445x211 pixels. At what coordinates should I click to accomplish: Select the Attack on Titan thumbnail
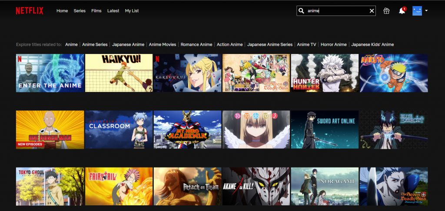[187, 187]
